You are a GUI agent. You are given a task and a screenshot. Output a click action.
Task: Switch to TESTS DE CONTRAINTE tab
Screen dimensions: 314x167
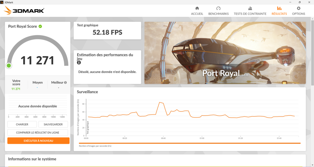[x=250, y=14]
